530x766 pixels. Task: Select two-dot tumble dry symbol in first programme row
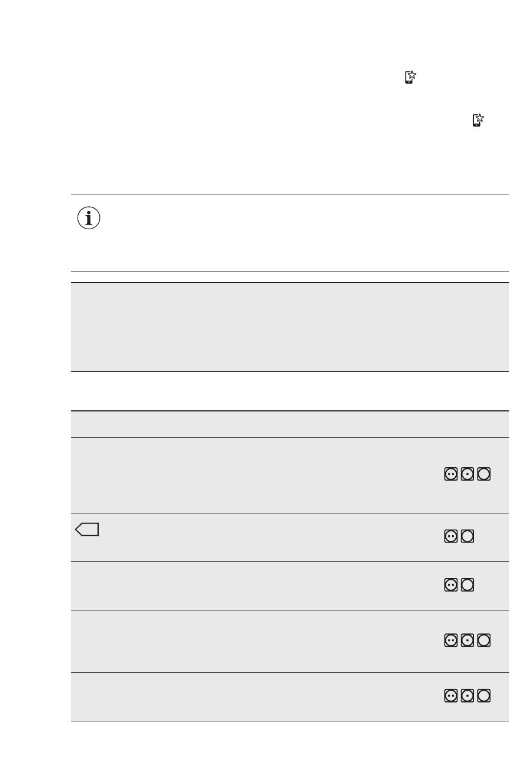(x=451, y=474)
